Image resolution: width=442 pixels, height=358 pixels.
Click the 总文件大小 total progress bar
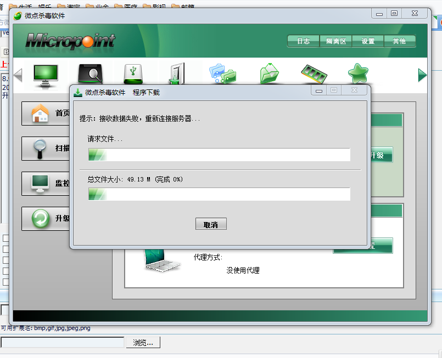pyautogui.click(x=219, y=194)
